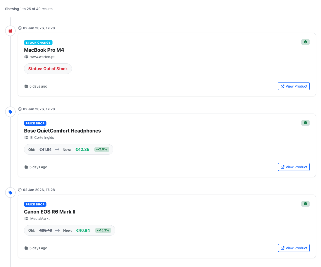Select the PRICE DROP label on Canon EOS R6
This screenshot has width=321, height=267.
coord(35,204)
